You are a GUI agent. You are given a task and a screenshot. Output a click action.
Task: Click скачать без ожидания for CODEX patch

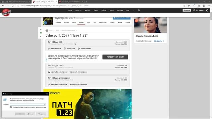79,72
